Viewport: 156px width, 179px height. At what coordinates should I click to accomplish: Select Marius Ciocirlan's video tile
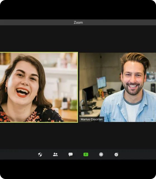[x=118, y=87]
